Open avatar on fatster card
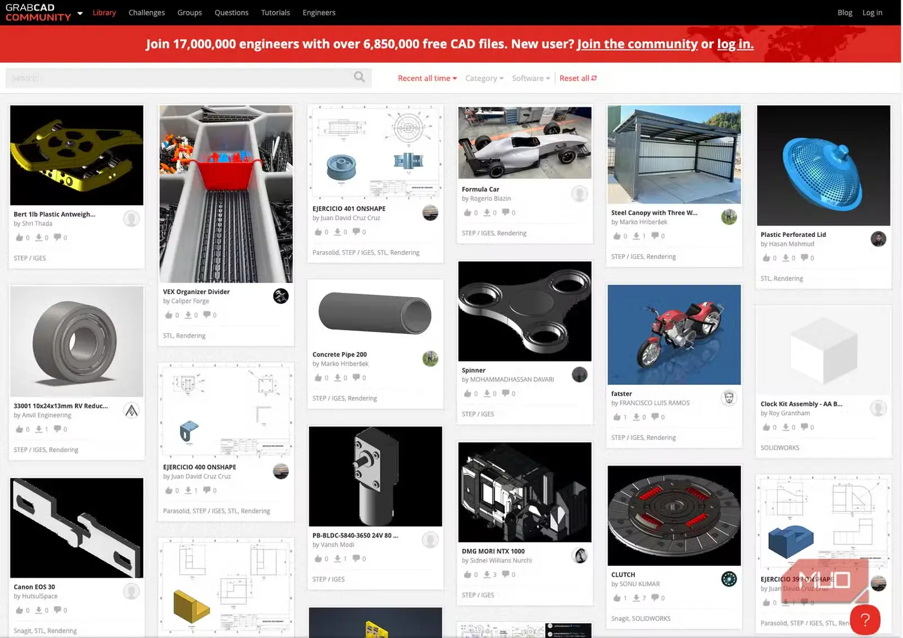 729,398
